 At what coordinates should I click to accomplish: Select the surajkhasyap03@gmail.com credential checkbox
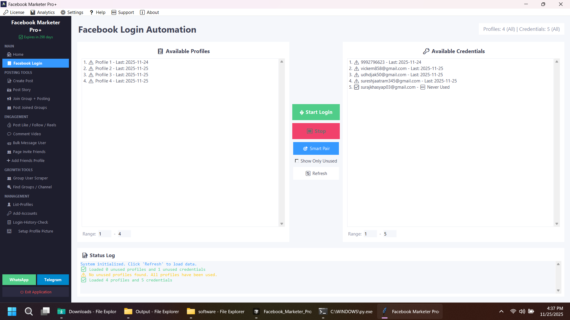(356, 87)
